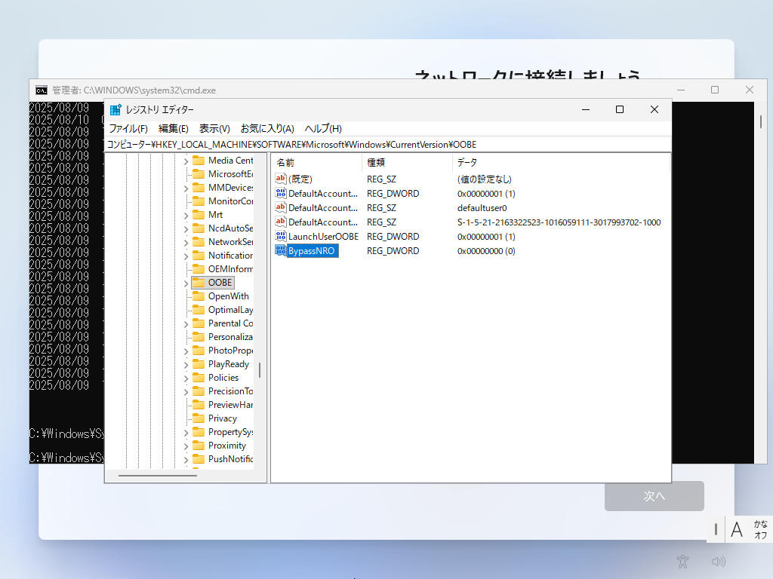Open the 表示(V) menu
Image resolution: width=773 pixels, height=579 pixels.
(x=214, y=128)
